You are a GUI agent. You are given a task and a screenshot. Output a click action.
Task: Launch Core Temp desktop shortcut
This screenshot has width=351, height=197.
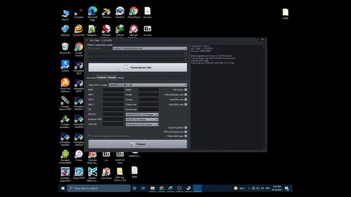point(106,173)
